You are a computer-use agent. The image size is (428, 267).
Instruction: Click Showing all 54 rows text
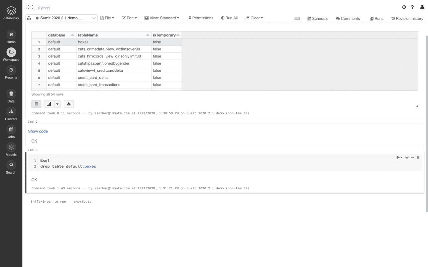(48, 94)
